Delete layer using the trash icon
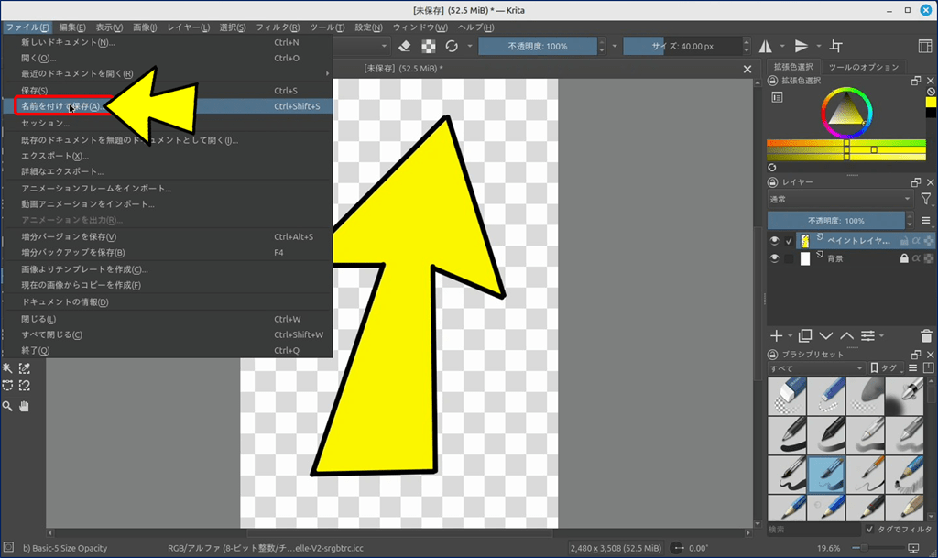Viewport: 938px width, 558px height. 927,336
